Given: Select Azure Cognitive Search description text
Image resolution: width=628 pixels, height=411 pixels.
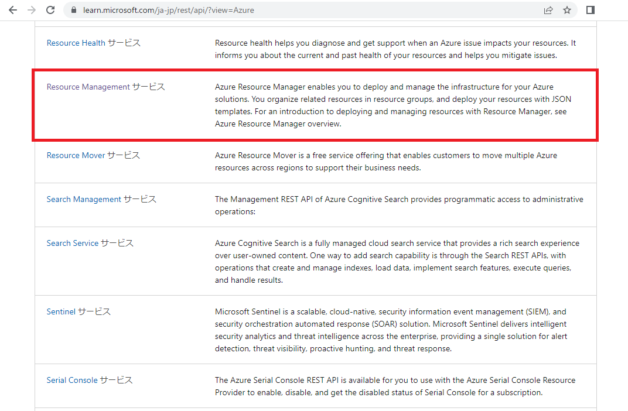Looking at the screenshot, I should pyautogui.click(x=397, y=262).
